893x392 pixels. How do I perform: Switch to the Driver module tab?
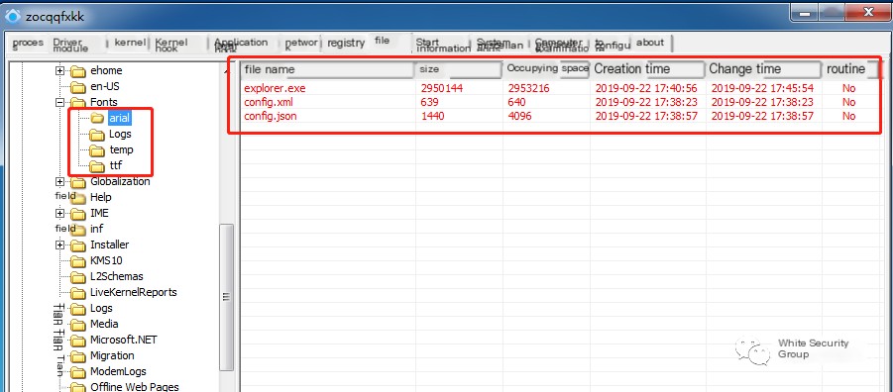coord(70,45)
